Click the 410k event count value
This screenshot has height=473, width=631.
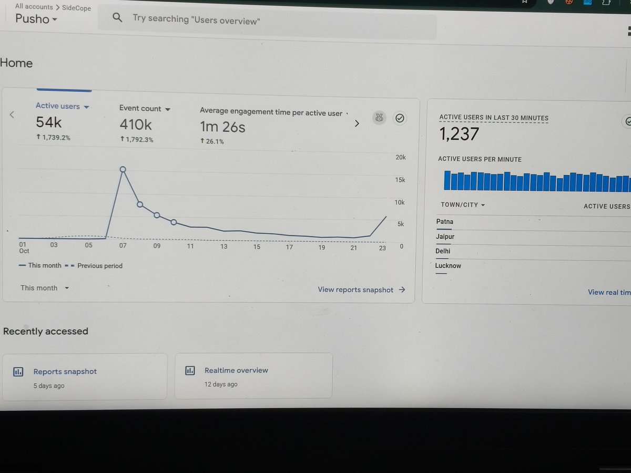point(136,125)
